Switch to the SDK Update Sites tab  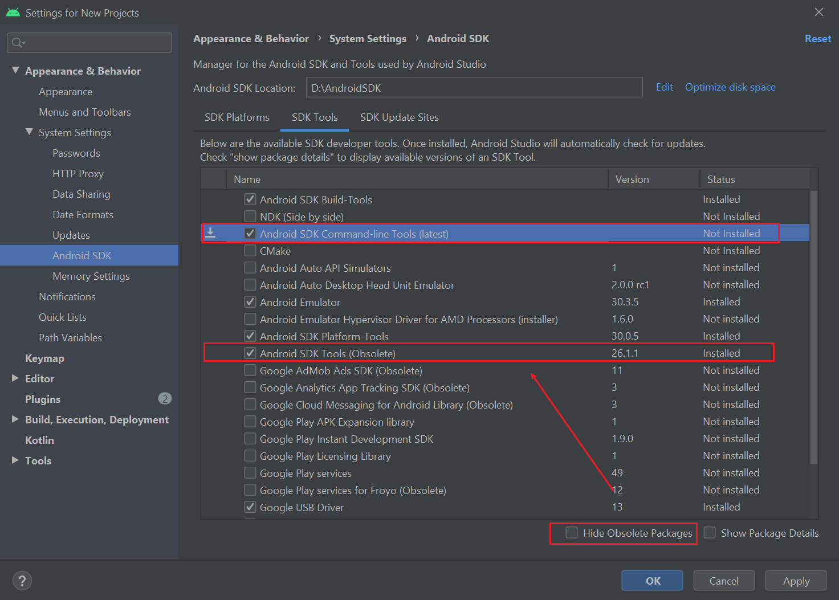pos(399,117)
